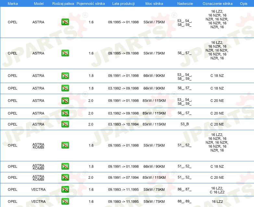This screenshot has width=254, height=207.
Task: Click fuel icon in Vectra 86_, 87_ row
Action: point(65,189)
